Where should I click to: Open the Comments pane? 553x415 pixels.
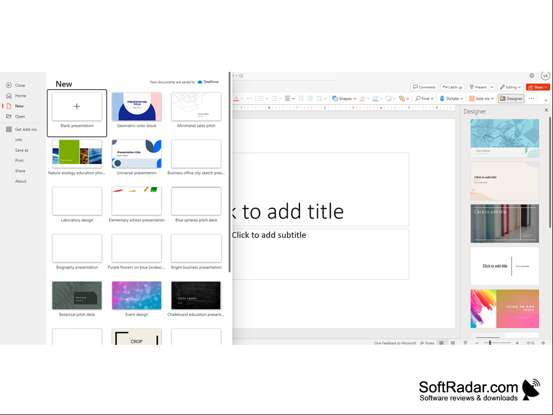coord(424,87)
